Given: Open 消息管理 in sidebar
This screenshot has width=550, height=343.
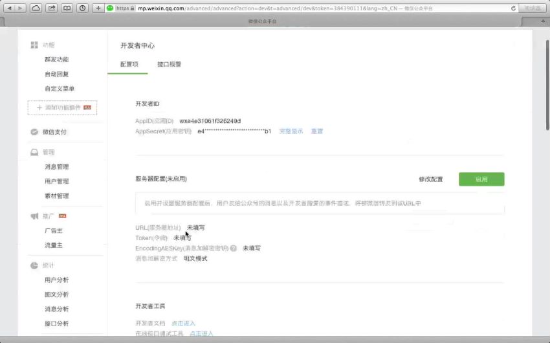Looking at the screenshot, I should coord(56,167).
